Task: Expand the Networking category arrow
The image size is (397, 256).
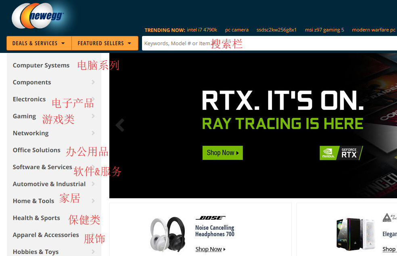Action: tap(93, 133)
